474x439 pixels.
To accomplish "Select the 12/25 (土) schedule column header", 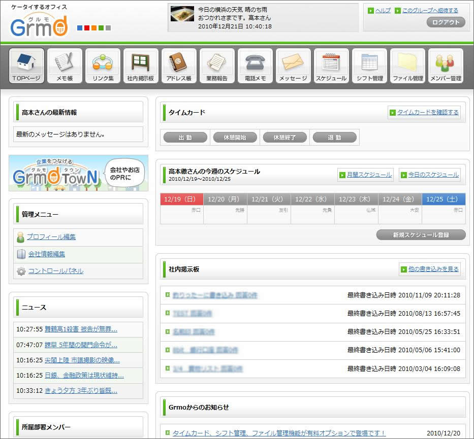I will click(443, 199).
